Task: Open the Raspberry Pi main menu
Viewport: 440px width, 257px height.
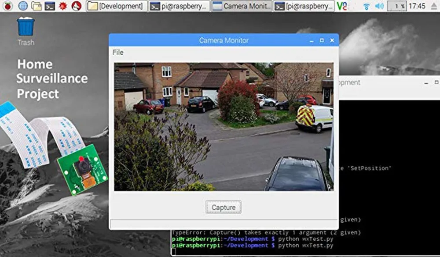Action: click(8, 6)
